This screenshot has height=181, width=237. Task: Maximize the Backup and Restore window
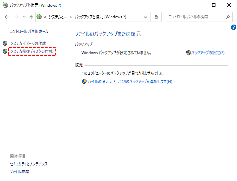[x=214, y=5]
